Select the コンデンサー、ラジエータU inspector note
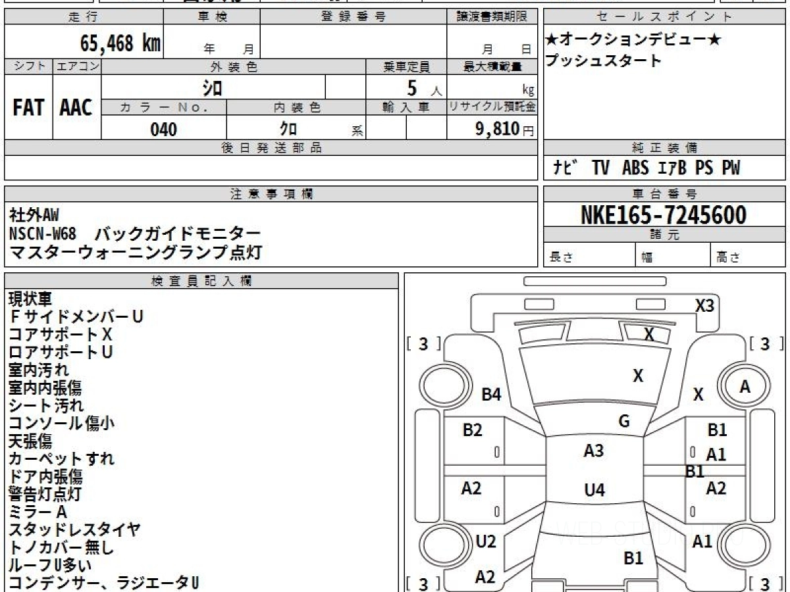 [x=103, y=583]
